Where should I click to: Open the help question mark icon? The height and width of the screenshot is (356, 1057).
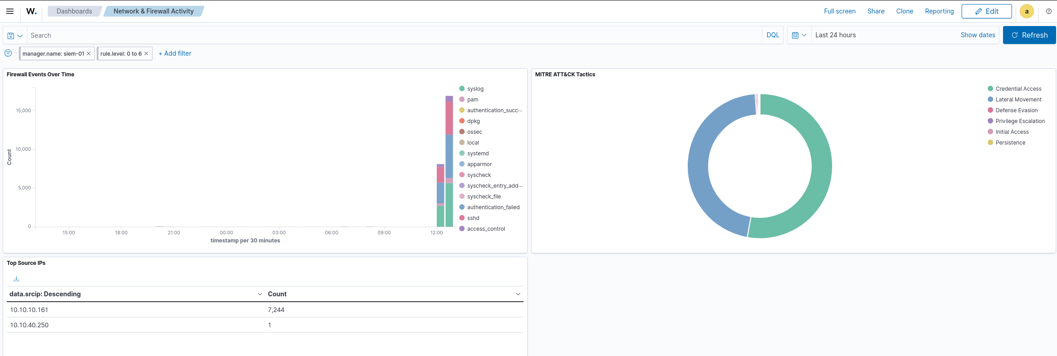(1048, 11)
